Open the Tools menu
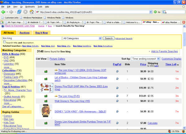This screenshot has width=186, height=134. 40,7
